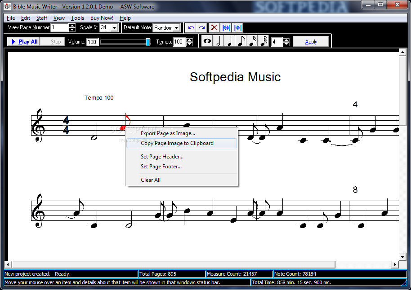Choose Copy Page Image to Clipboard

(182, 143)
